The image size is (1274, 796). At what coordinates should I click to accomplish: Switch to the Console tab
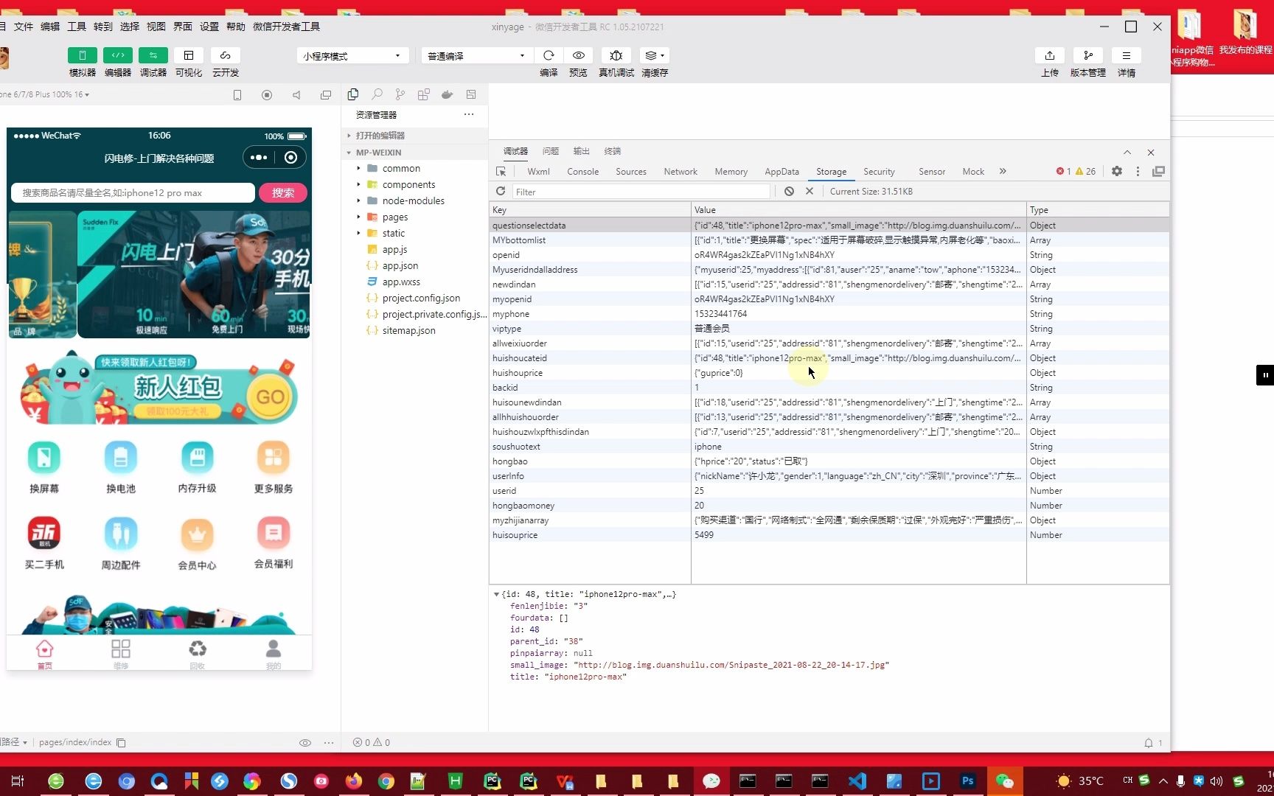tap(582, 171)
